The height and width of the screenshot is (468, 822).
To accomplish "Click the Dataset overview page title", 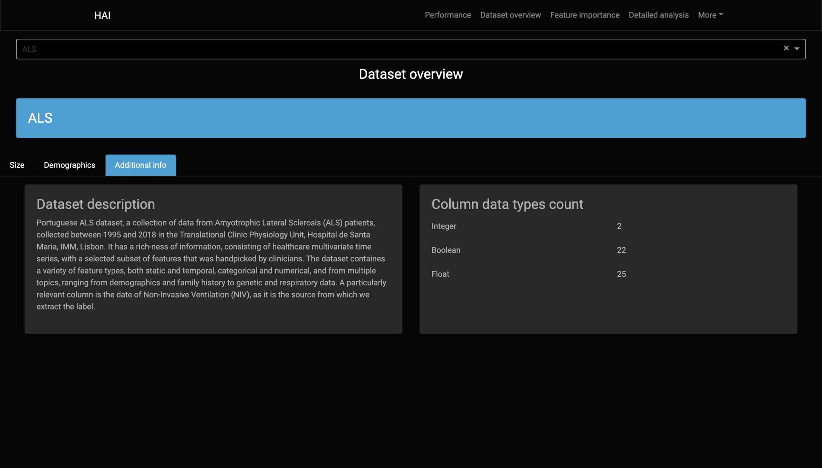I will (x=410, y=74).
